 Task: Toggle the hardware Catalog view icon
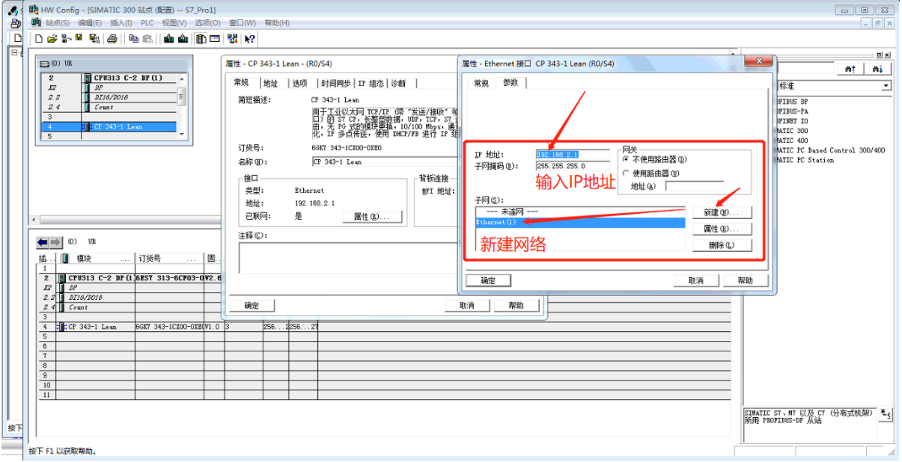click(x=201, y=39)
